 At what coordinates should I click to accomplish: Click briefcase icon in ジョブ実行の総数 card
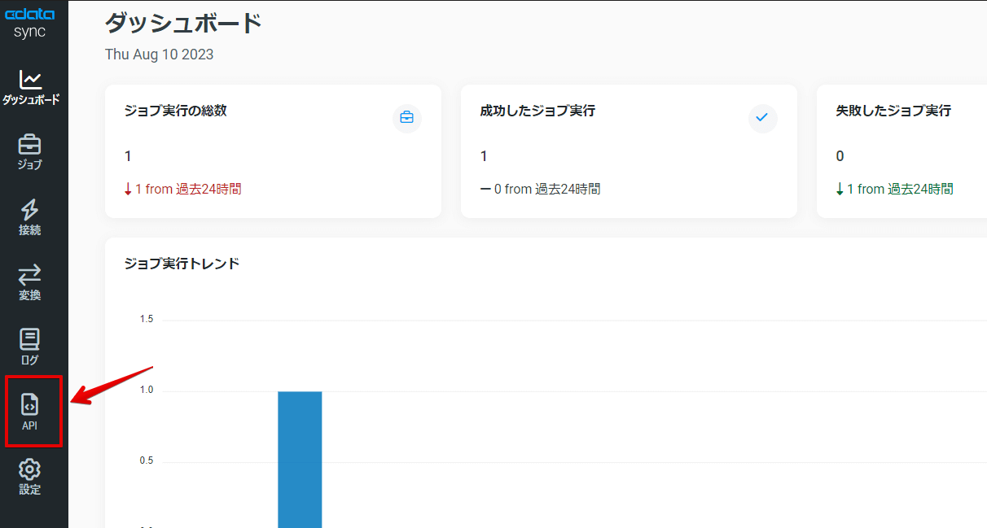407,118
